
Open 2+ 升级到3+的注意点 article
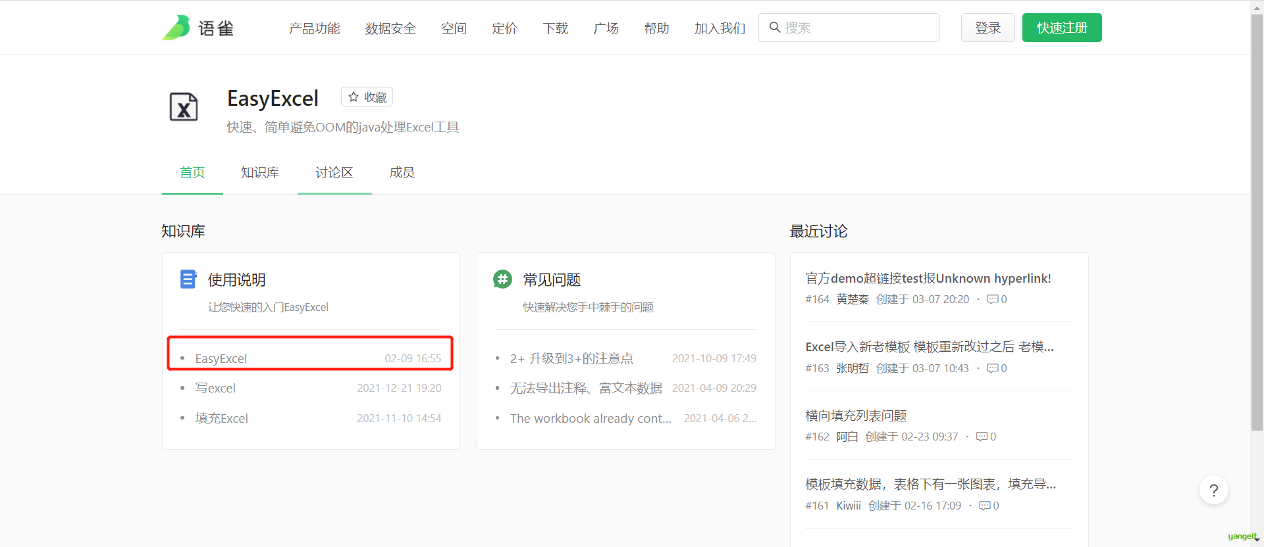point(571,358)
